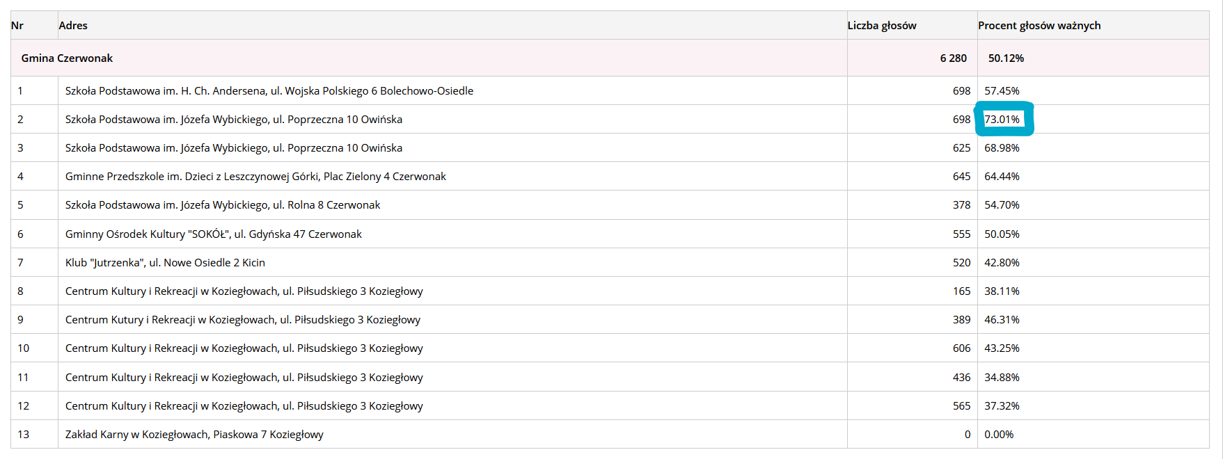Click row number '7' in Nr column
The width and height of the screenshot is (1223, 459).
click(20, 263)
